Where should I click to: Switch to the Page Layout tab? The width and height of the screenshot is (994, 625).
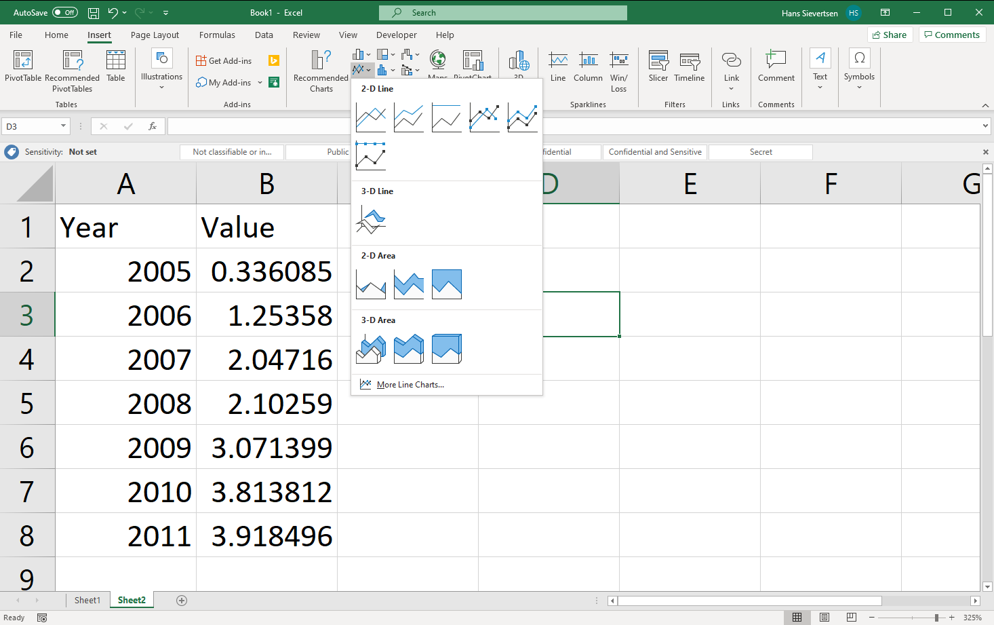tap(155, 35)
